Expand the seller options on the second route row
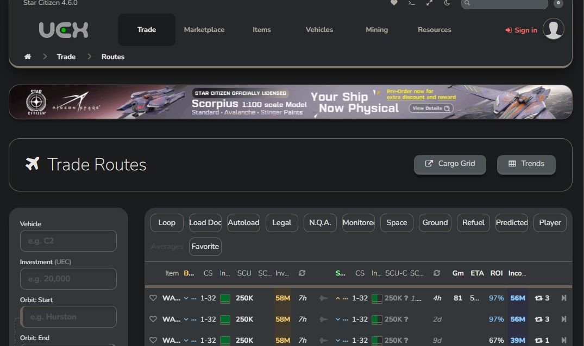 click(x=338, y=319)
